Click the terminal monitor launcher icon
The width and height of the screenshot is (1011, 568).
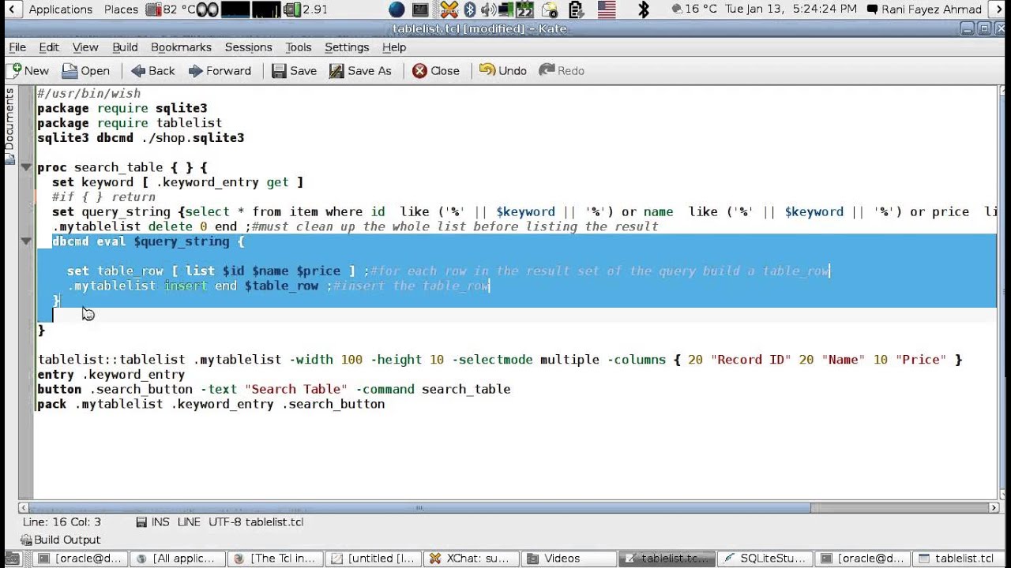point(421,9)
